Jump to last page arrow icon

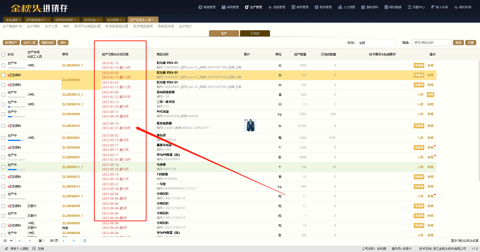(74, 241)
